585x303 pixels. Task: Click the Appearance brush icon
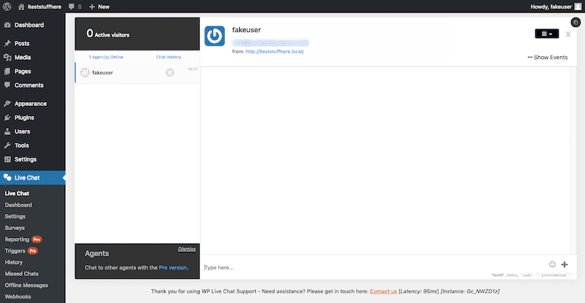(x=7, y=104)
